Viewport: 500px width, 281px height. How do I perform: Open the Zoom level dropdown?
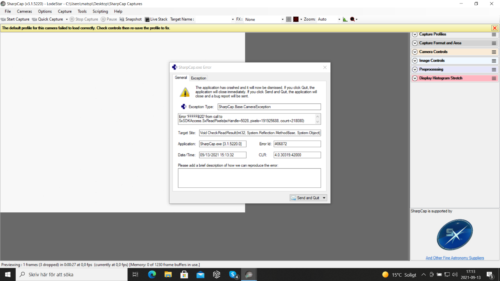pyautogui.click(x=329, y=19)
